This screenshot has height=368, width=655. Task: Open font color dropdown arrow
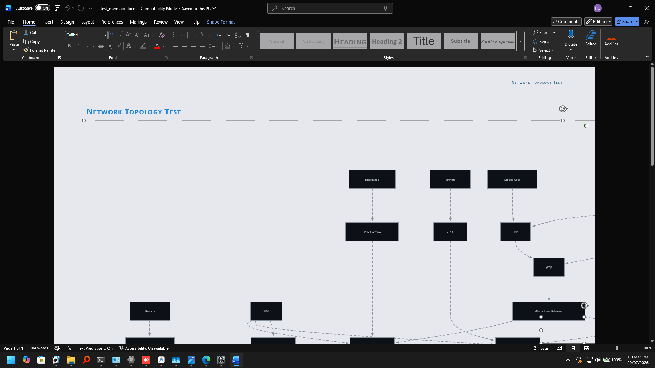tap(163, 46)
